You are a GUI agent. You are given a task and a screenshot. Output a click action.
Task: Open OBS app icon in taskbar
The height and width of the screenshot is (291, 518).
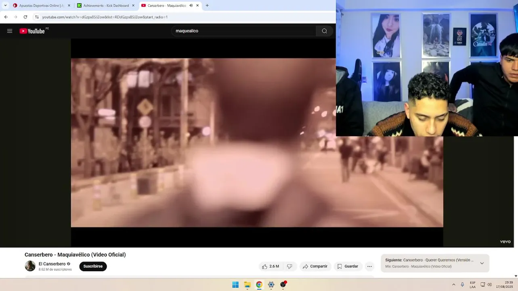point(283,285)
